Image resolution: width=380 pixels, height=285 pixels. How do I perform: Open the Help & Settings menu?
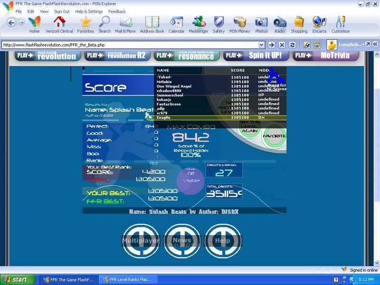click(89, 11)
